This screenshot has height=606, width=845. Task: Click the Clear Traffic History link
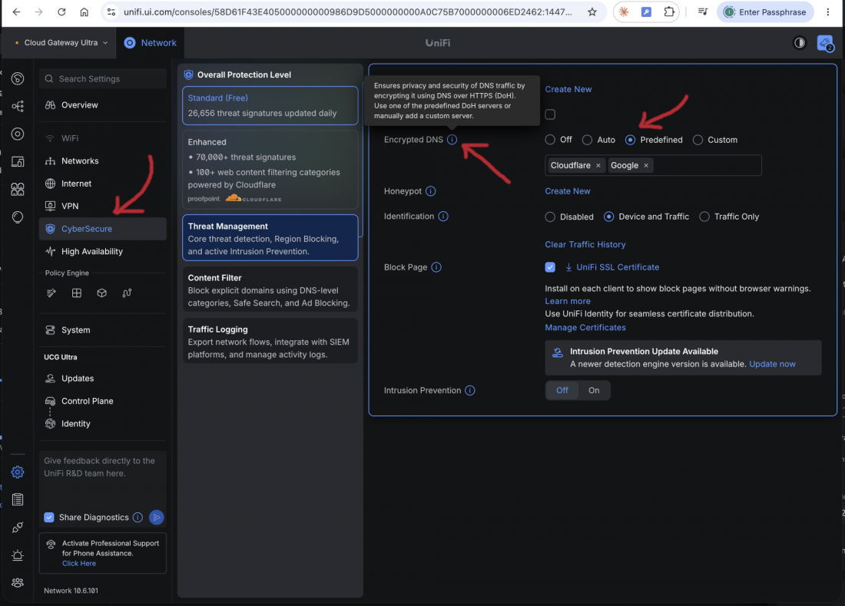585,244
